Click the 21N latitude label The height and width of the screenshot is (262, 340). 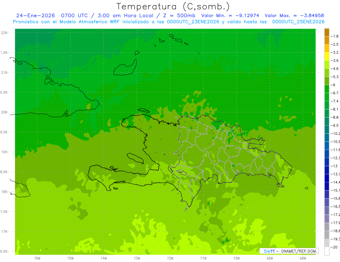[x=4, y=72]
